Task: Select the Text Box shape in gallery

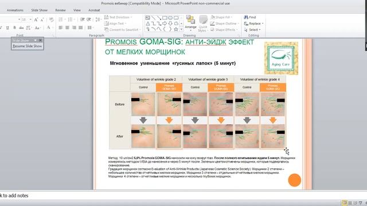Action: pos(148,18)
